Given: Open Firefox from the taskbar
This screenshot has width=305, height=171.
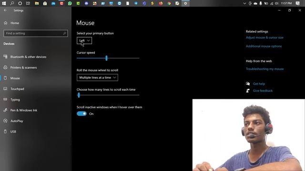Looking at the screenshot, I should [x=161, y=3].
